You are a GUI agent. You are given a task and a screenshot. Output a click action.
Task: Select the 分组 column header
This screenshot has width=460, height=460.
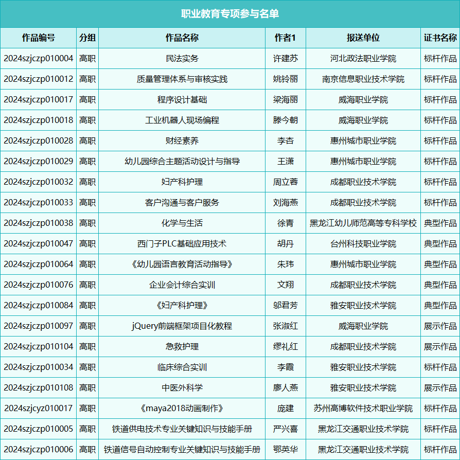click(87, 38)
